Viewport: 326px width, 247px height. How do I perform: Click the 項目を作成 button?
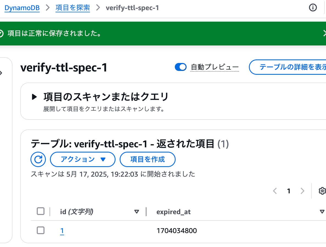point(148,159)
